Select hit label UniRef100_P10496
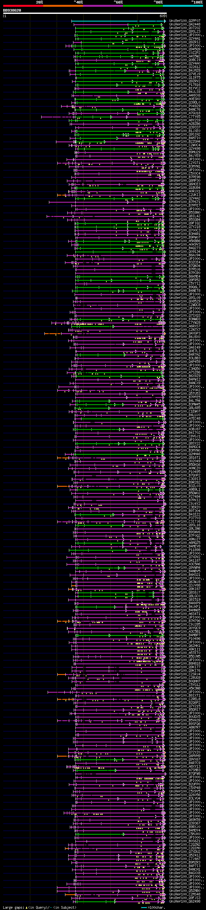The height and width of the screenshot is (910, 206). [x=184, y=639]
